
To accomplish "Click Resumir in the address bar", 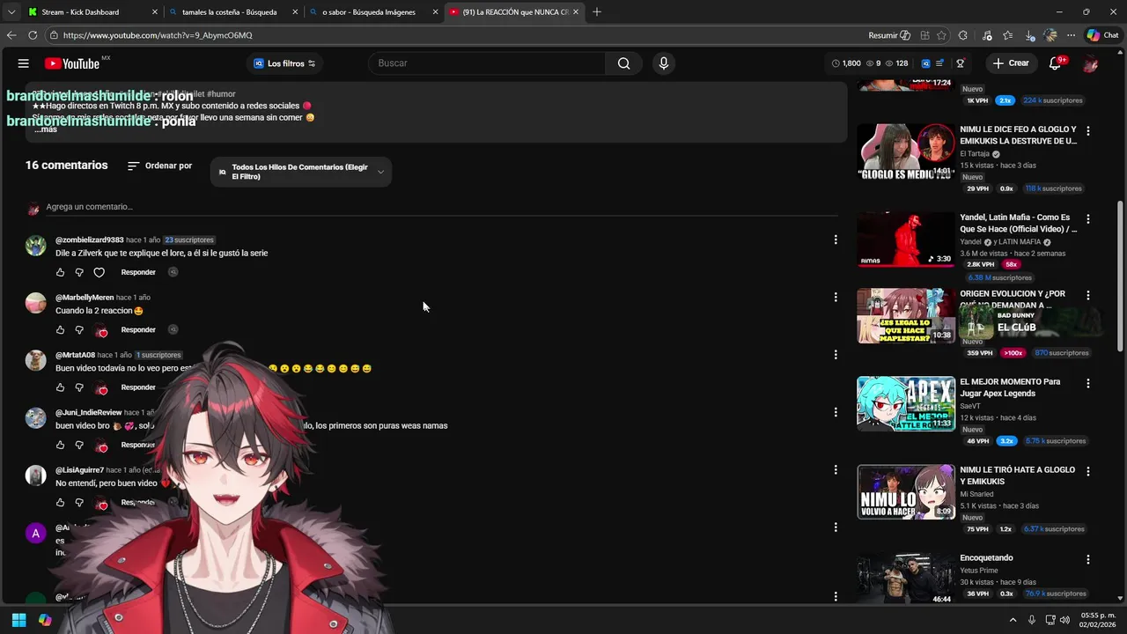I will (889, 35).
